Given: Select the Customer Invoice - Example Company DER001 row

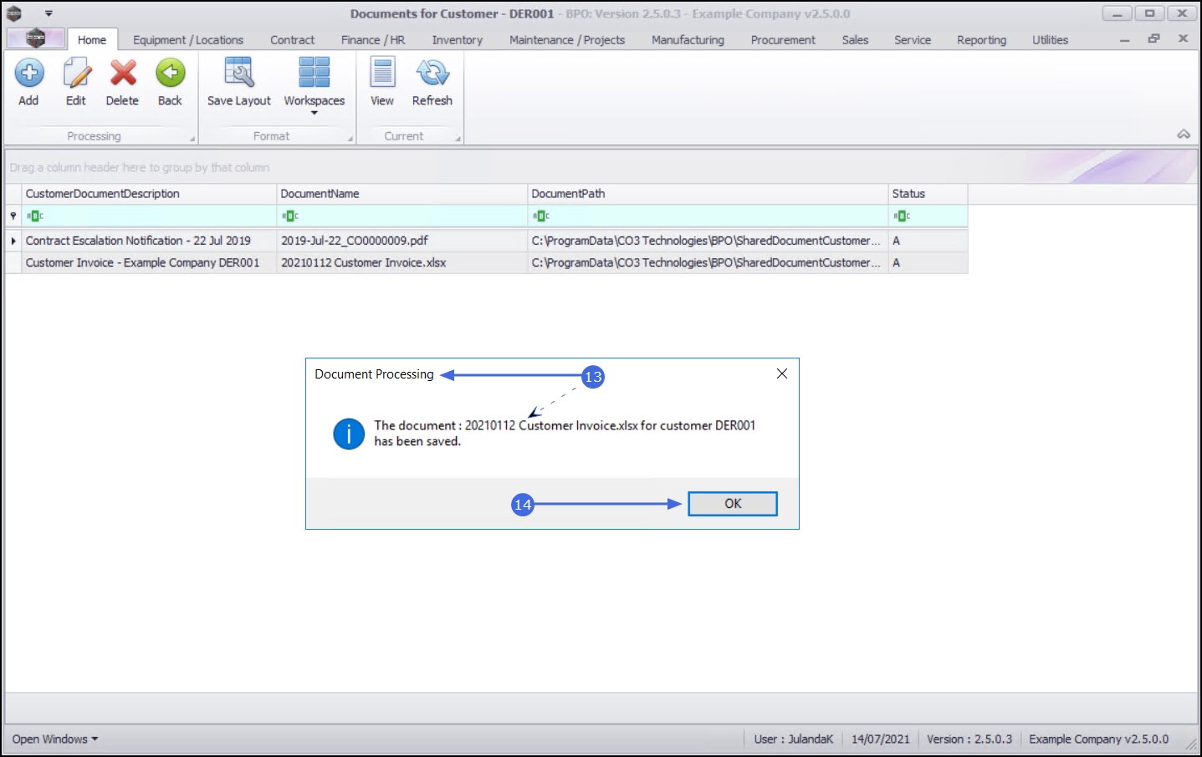Looking at the screenshot, I should tap(486, 262).
